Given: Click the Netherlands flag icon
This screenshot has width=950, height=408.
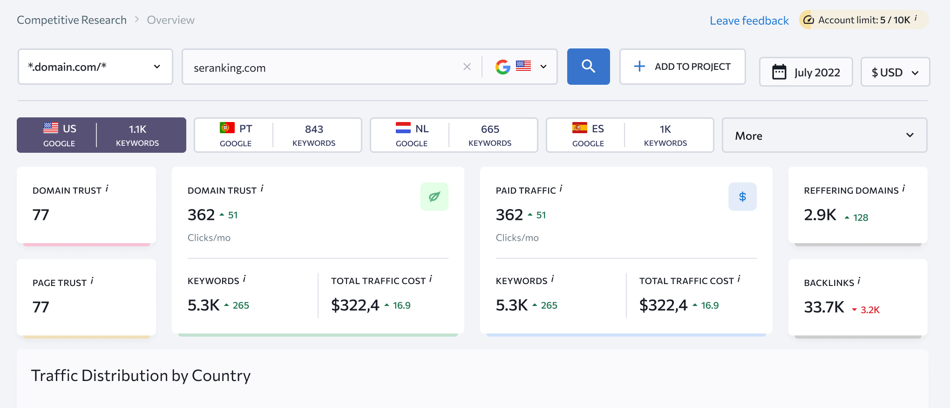Looking at the screenshot, I should click(403, 128).
